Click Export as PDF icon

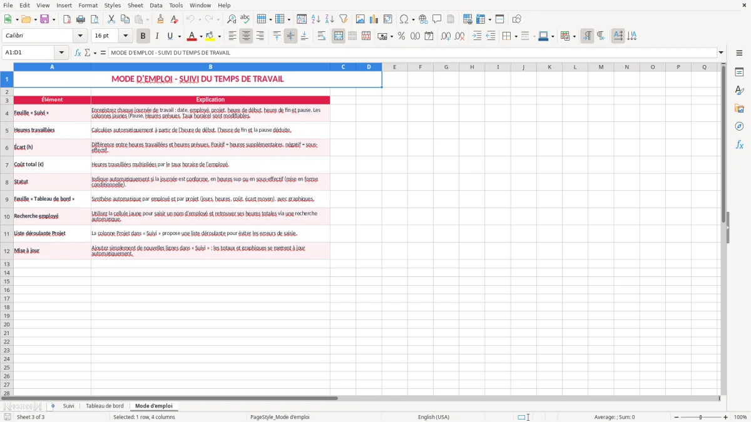coord(67,19)
